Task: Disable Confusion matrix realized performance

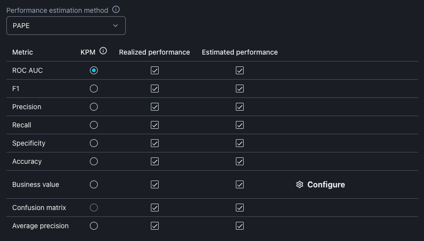Action: tap(155, 208)
